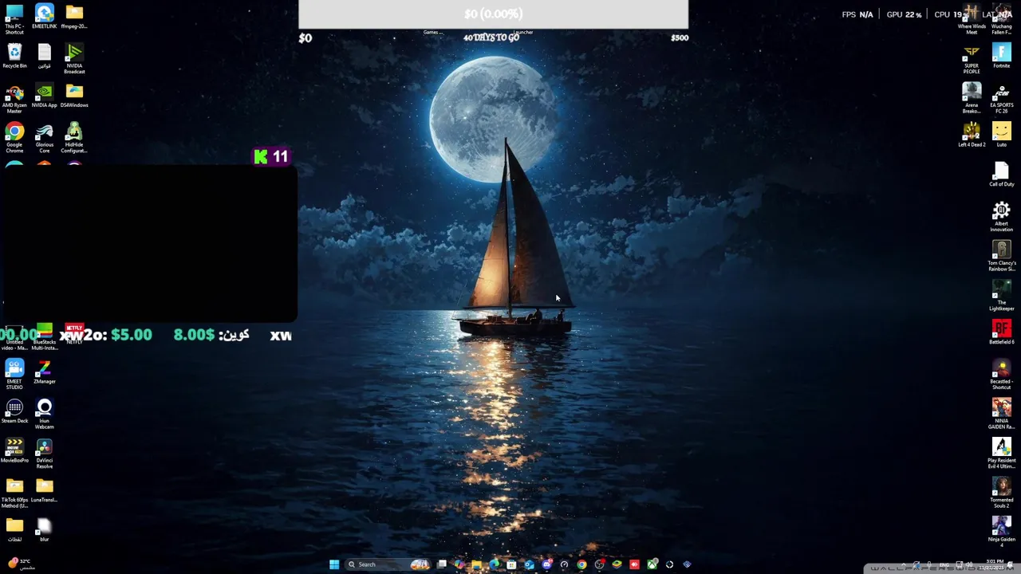Launch DaVinci Resolve
Screen dimensions: 1021x574
click(44, 454)
